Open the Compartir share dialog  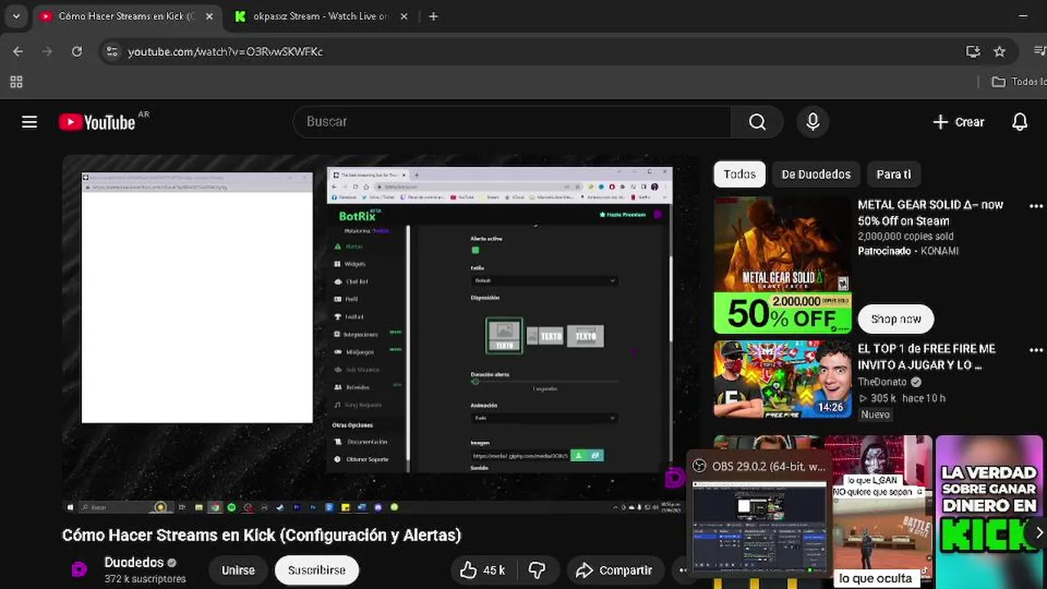click(614, 570)
